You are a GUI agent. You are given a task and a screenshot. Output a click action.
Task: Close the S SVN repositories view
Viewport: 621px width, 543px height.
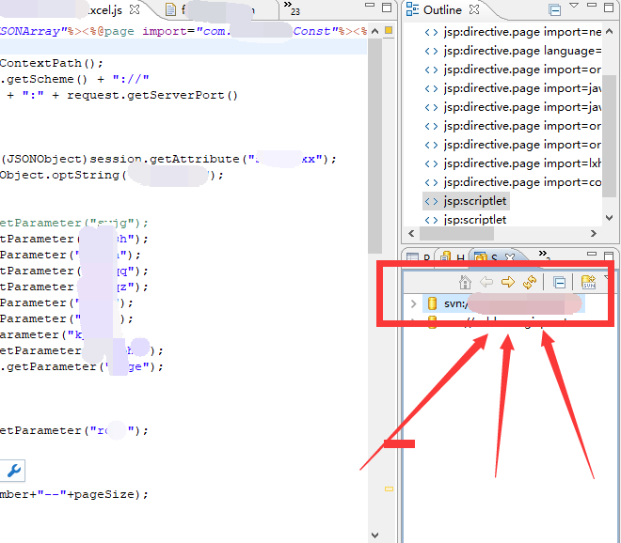[510, 257]
